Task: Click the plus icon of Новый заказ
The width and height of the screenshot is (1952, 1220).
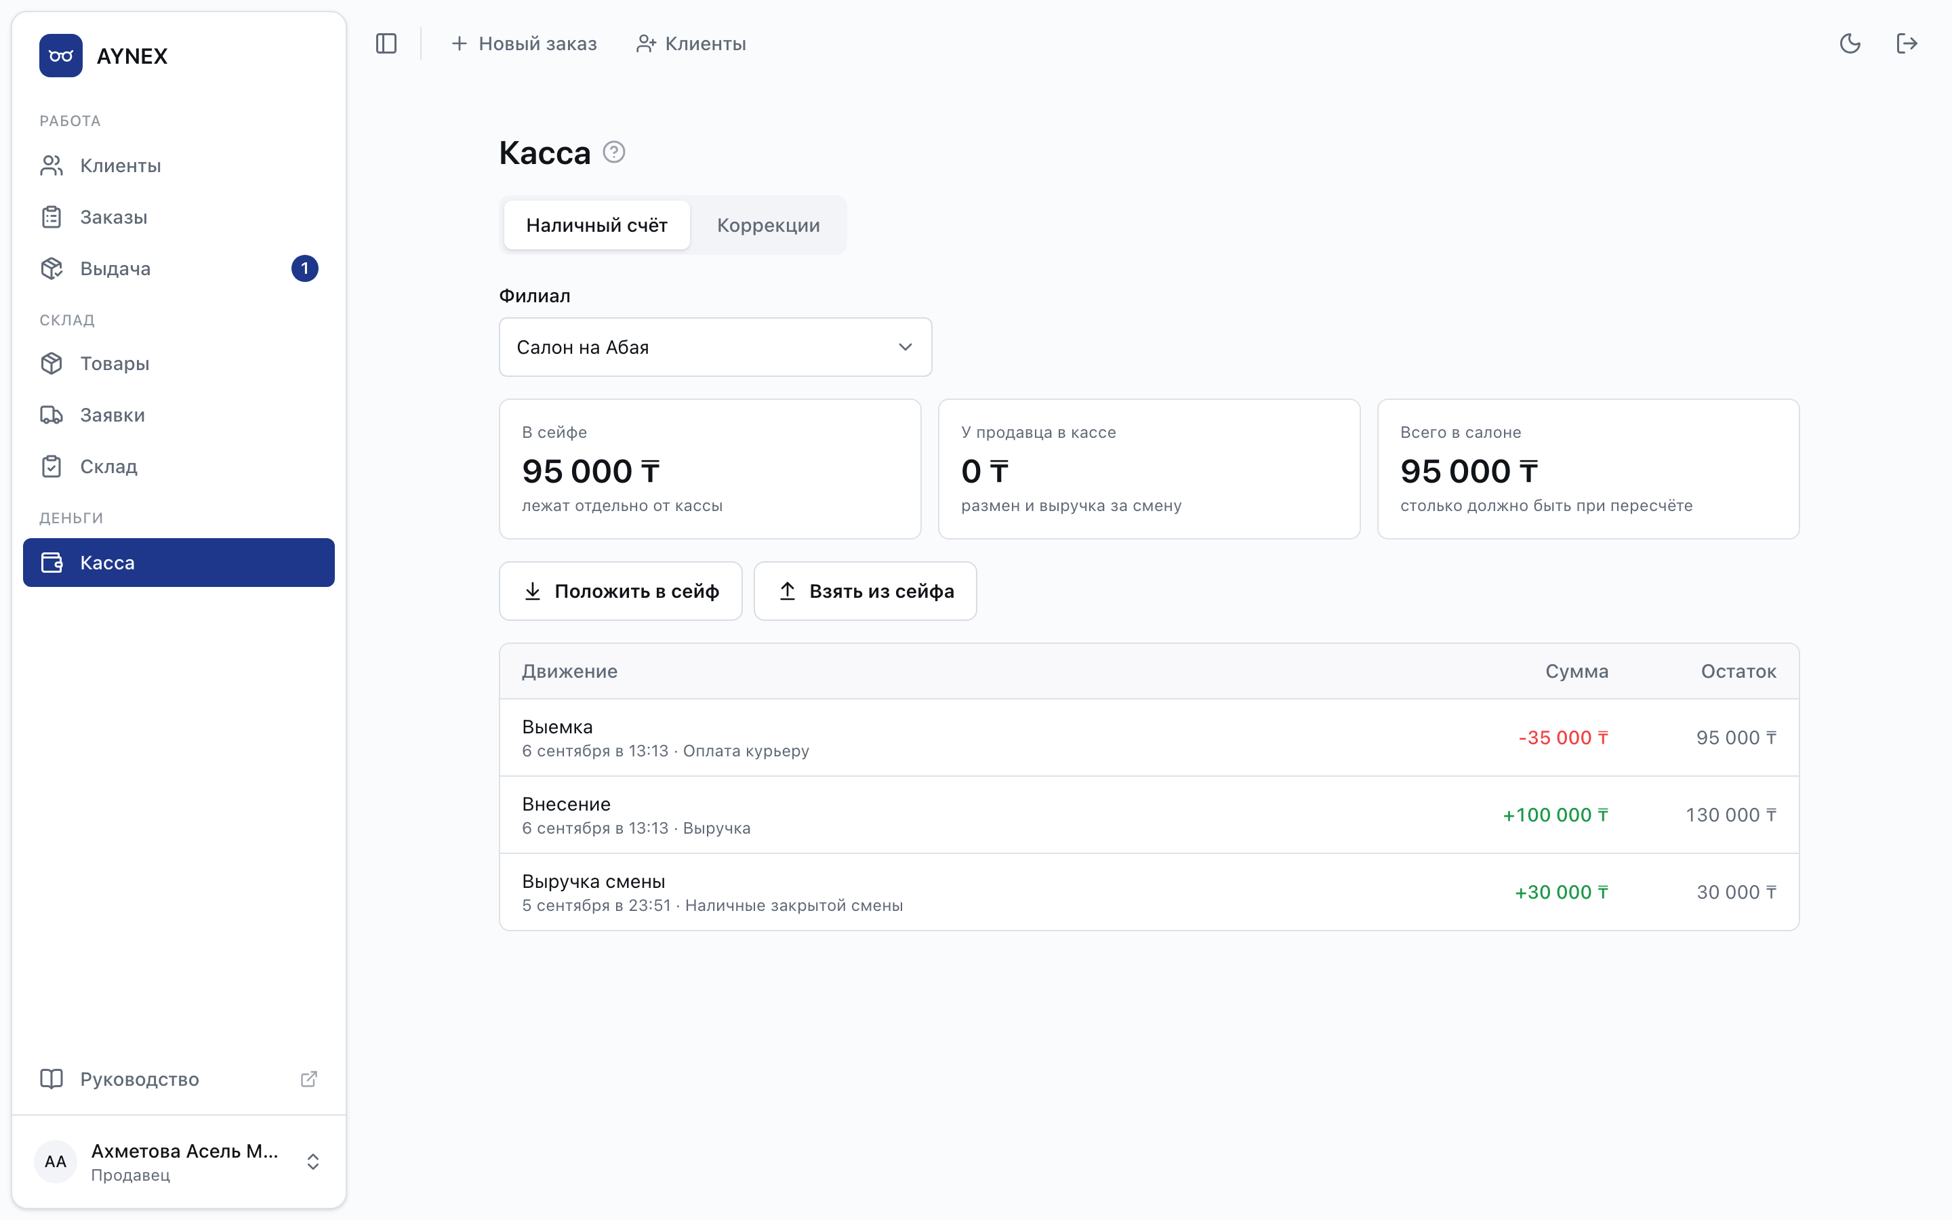Action: pyautogui.click(x=459, y=43)
